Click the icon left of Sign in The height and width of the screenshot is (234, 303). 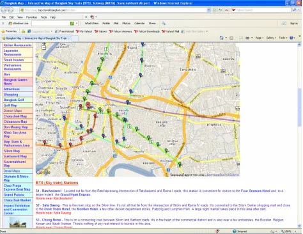point(284,24)
